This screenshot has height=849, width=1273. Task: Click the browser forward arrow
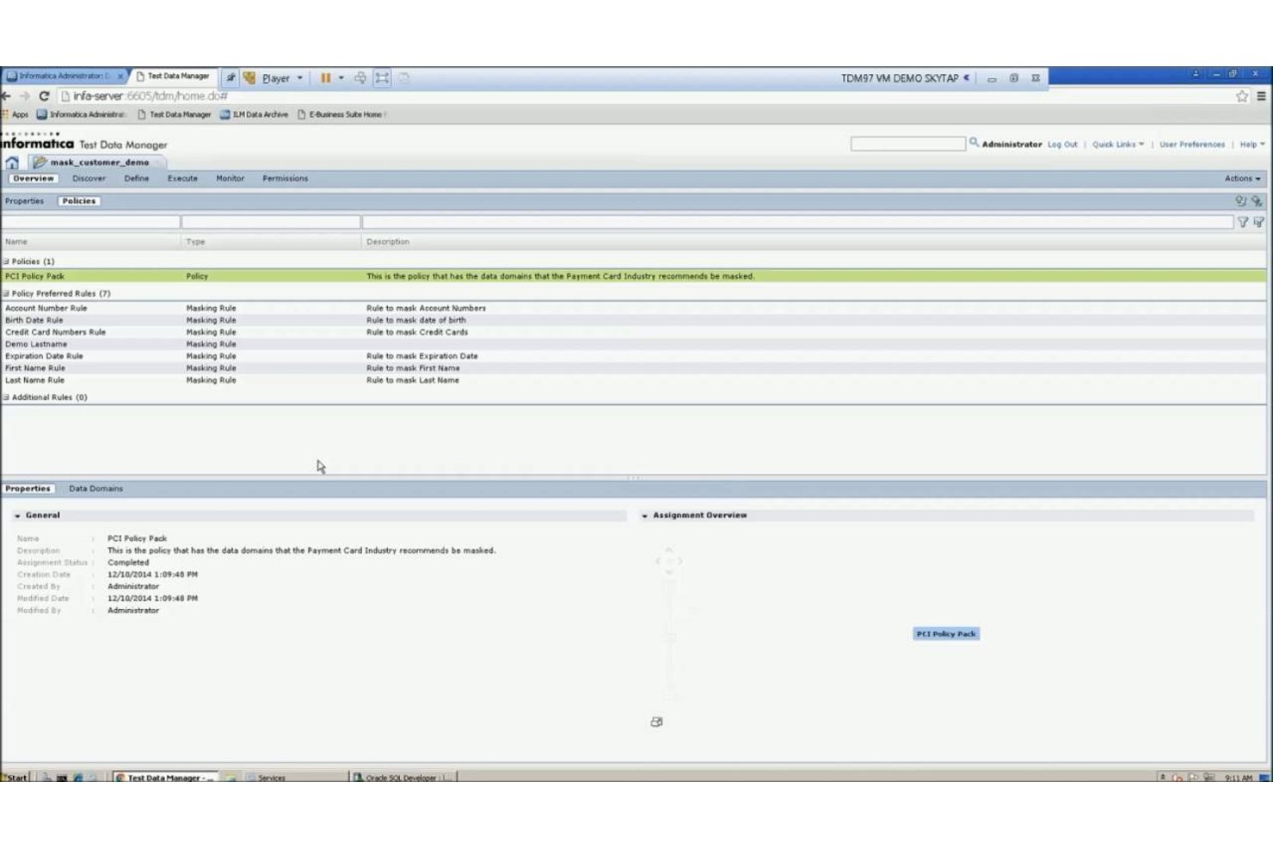[25, 96]
